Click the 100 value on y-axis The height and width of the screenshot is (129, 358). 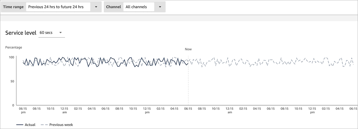pyautogui.click(x=11, y=57)
